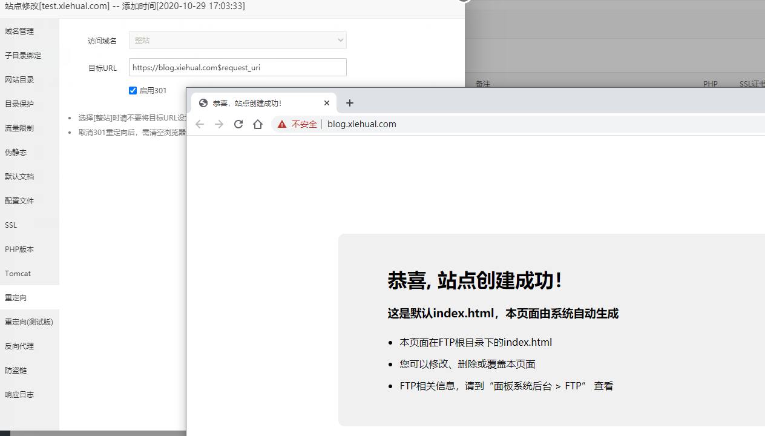Image resolution: width=765 pixels, height=436 pixels.
Task: Click the 站点修改[test.xiehual.com] dialog title
Action: [x=125, y=6]
